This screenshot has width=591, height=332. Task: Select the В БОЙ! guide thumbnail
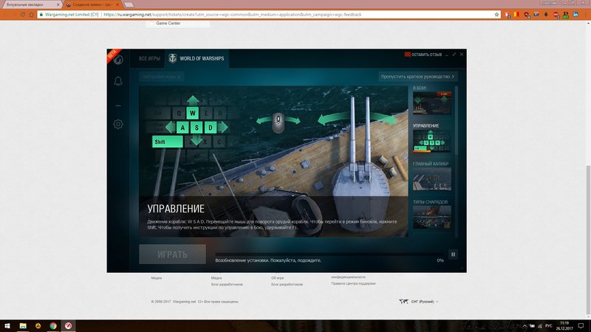tap(431, 103)
